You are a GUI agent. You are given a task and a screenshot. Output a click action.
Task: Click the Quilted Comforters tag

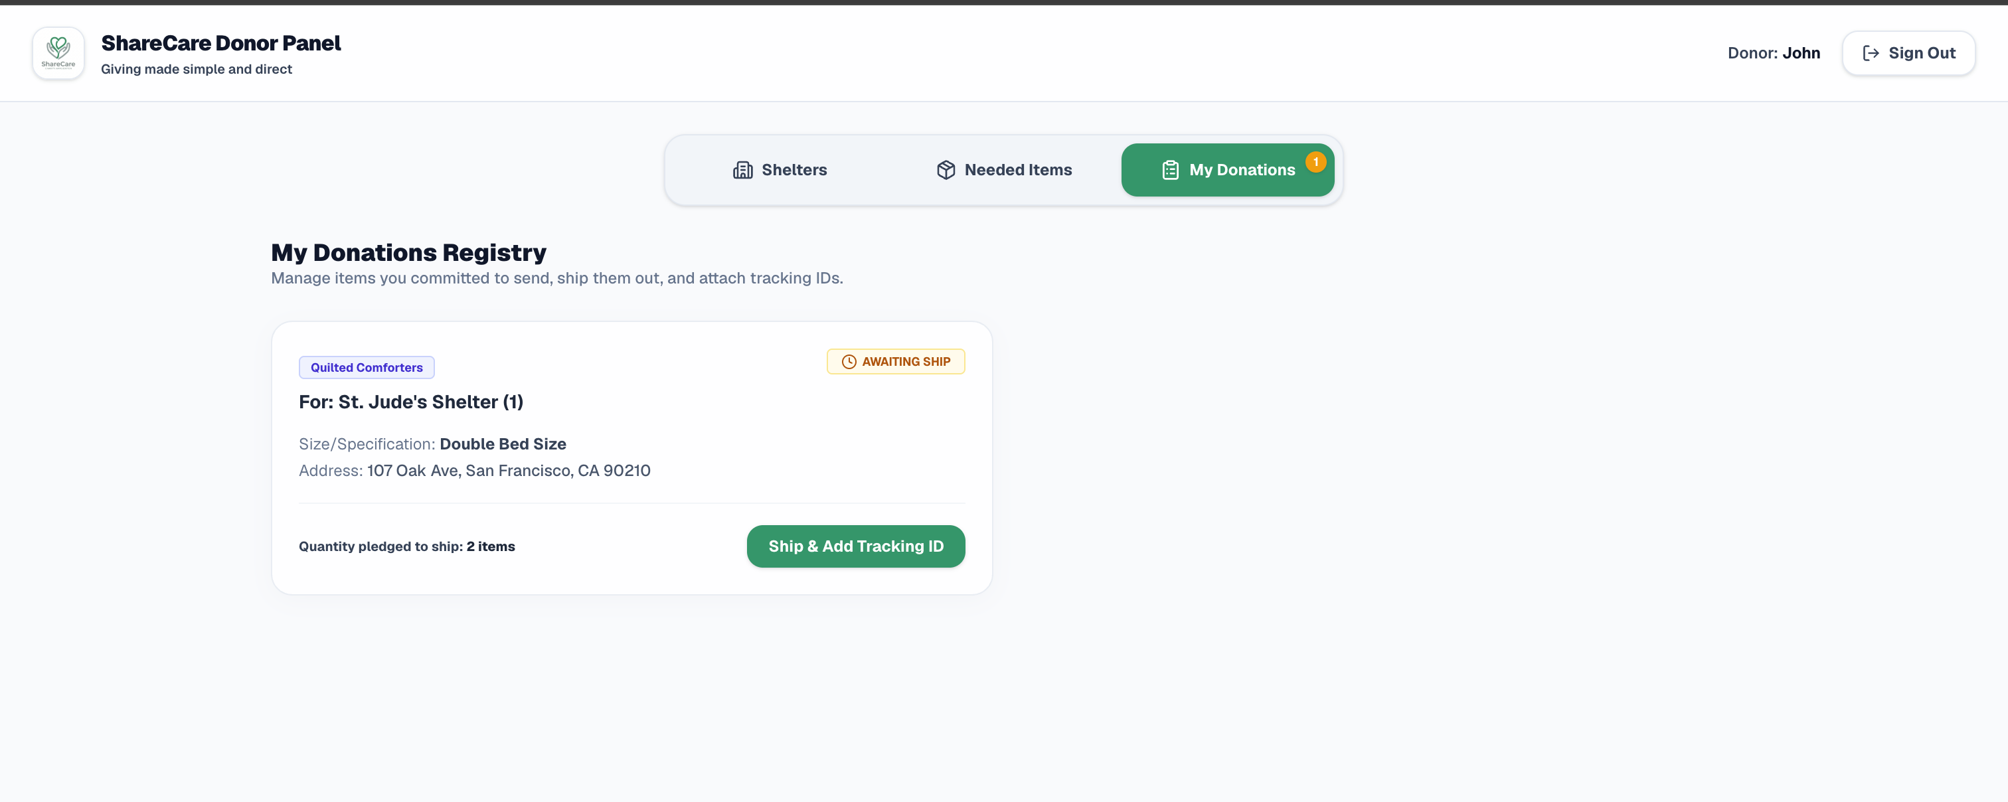[367, 367]
